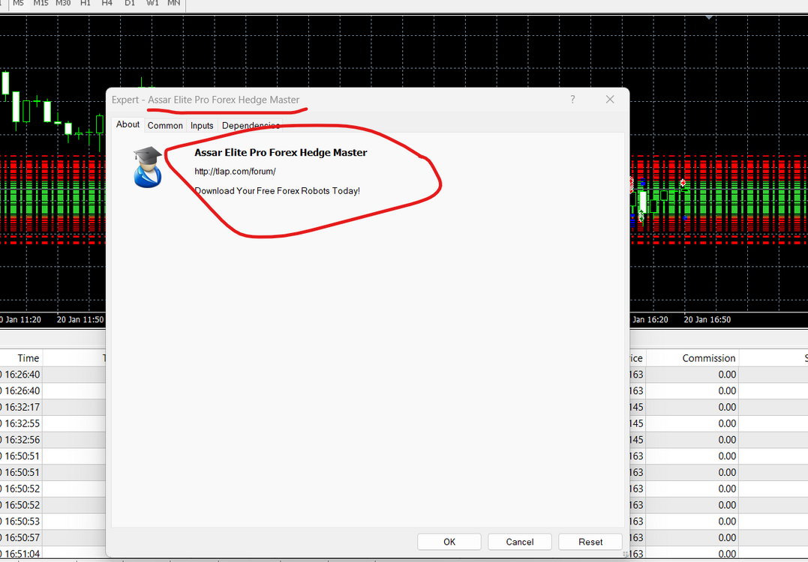Choose the H1 timeframe
This screenshot has height=562, width=808.
pyautogui.click(x=85, y=4)
